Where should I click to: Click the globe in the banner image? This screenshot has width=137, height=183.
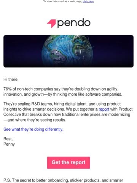tap(67, 51)
